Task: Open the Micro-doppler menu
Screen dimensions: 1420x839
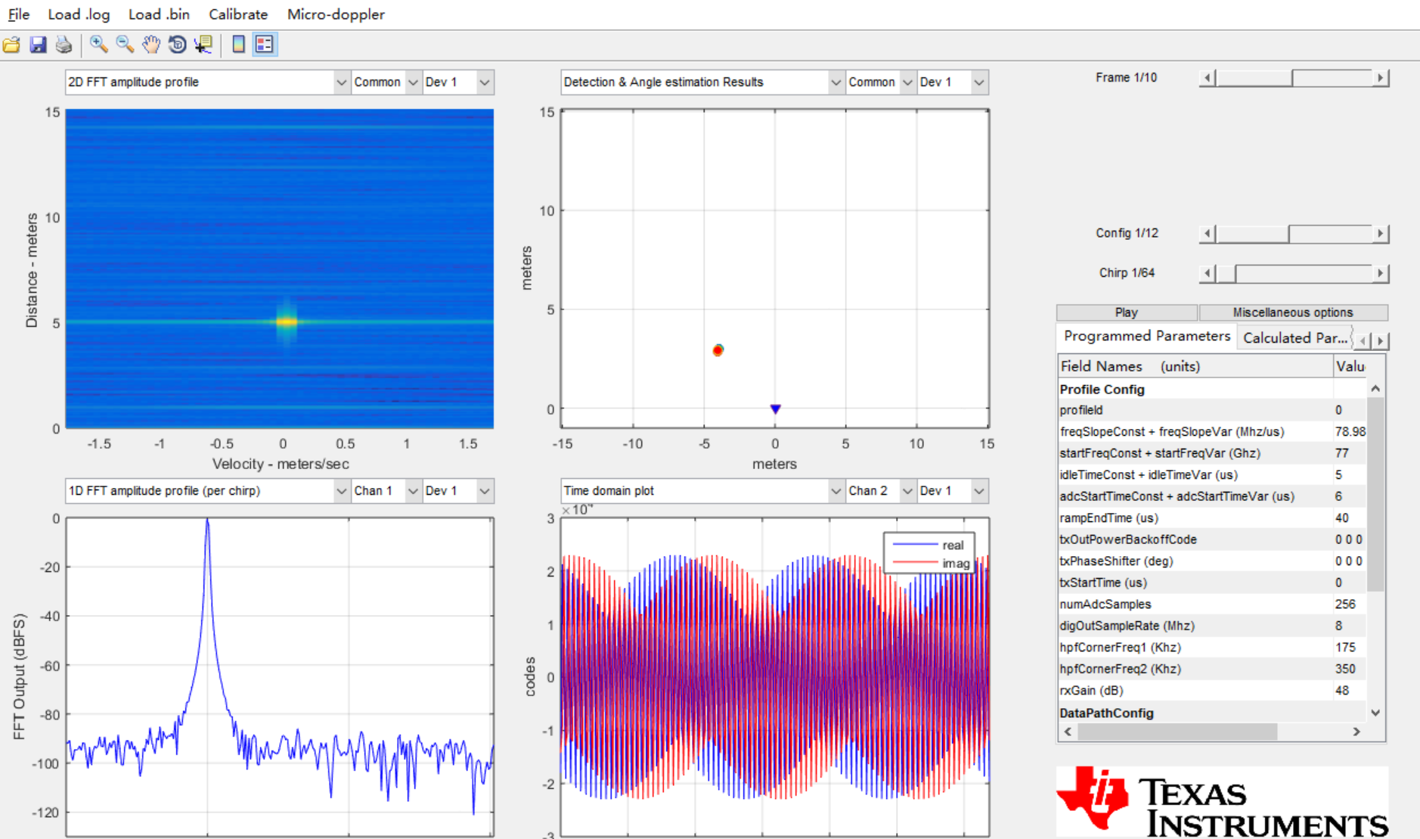Action: (x=336, y=14)
